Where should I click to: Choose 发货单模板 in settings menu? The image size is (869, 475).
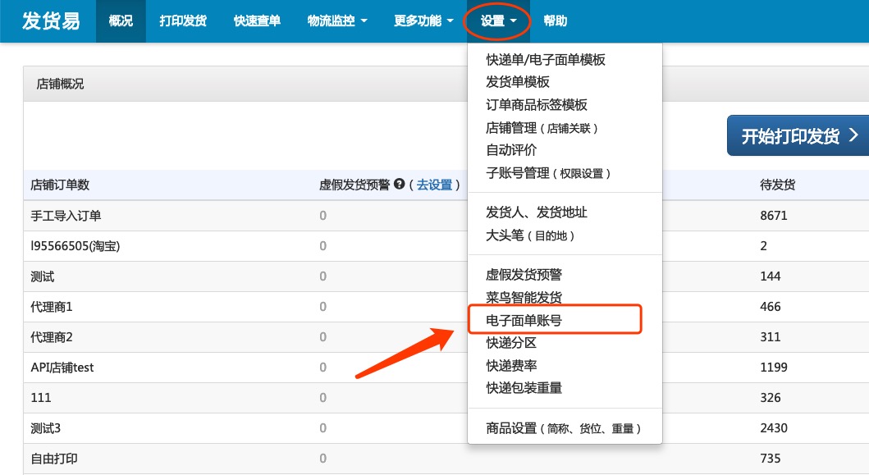[518, 82]
